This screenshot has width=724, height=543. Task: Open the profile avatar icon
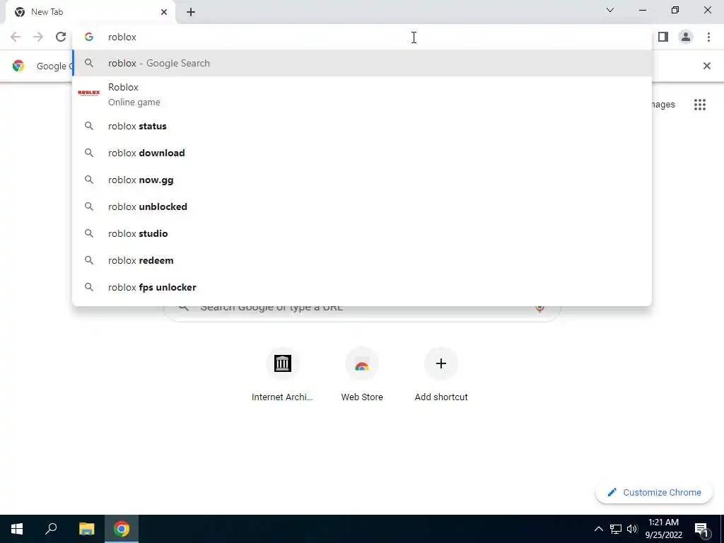(x=686, y=37)
